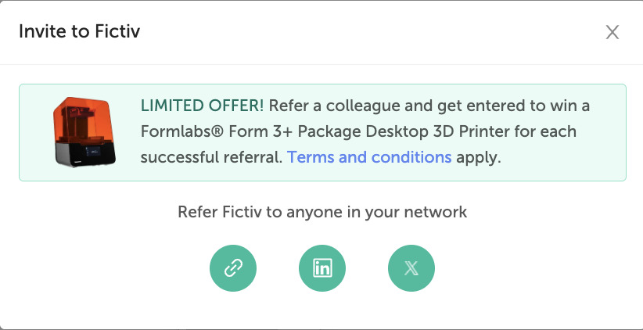Share the referral on LinkedIn
This screenshot has height=330, width=643.
(x=322, y=268)
